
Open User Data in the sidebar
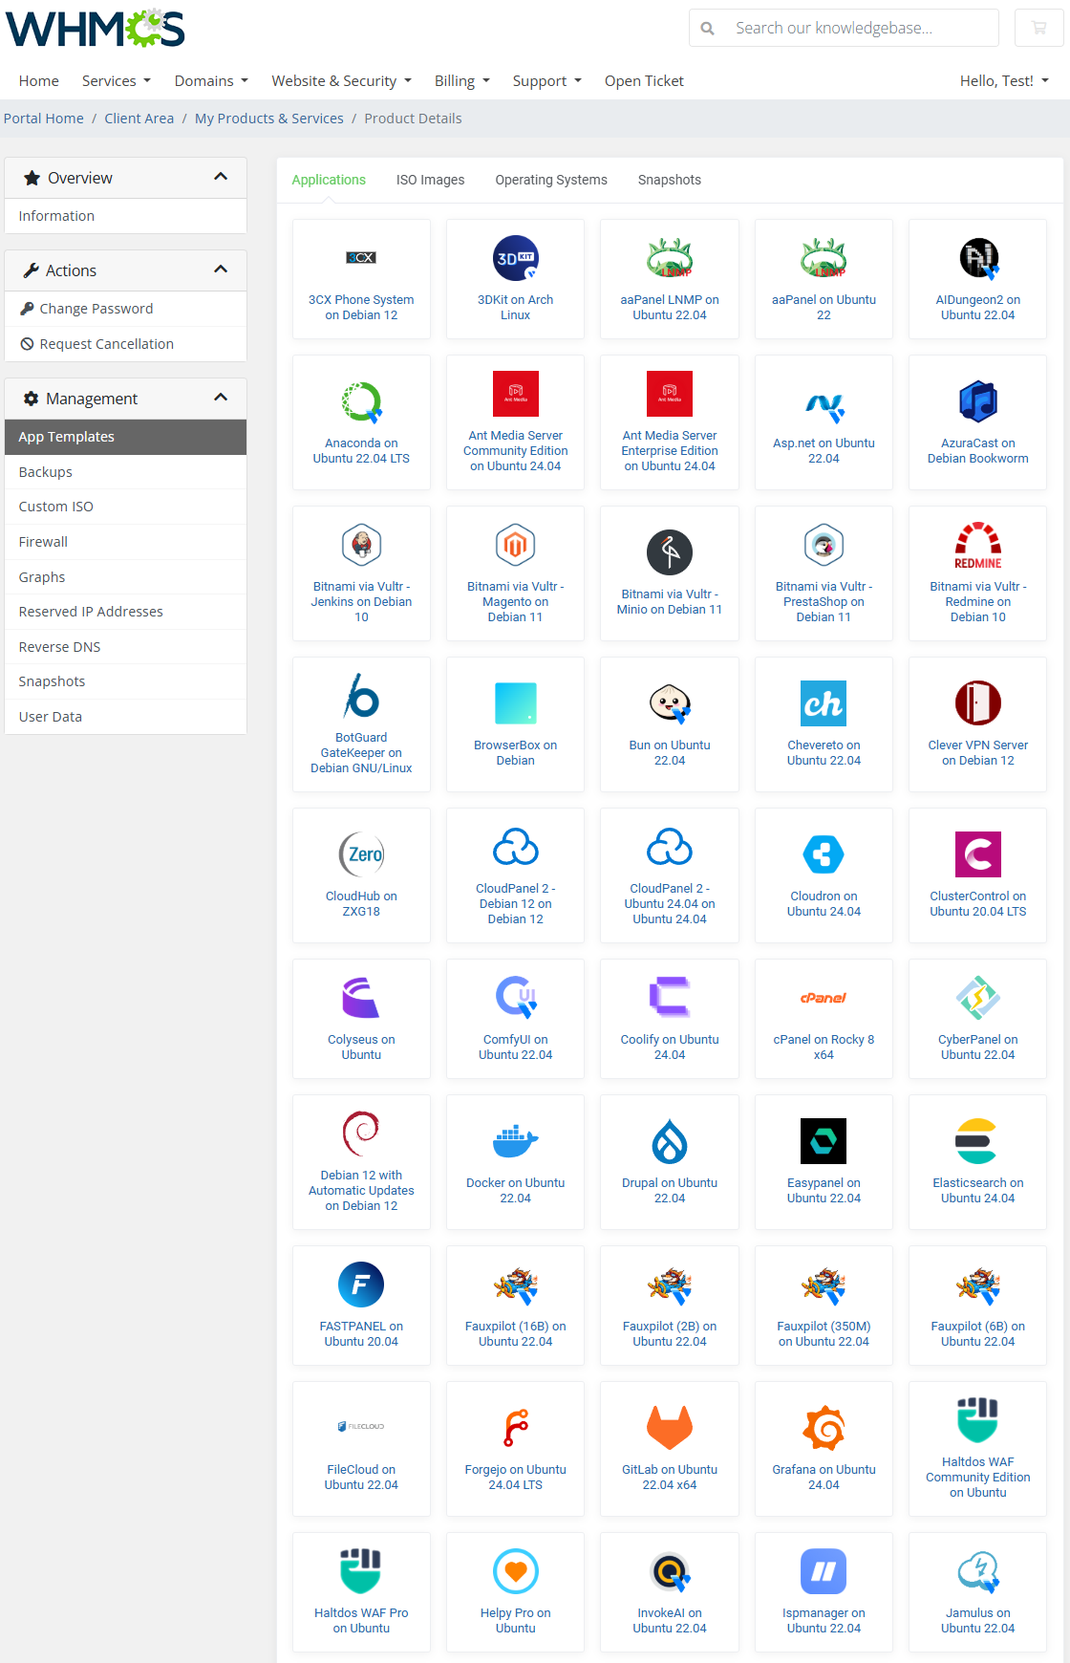coord(126,717)
